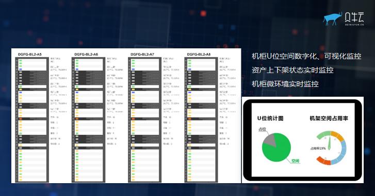Image resolution: width=375 pixels, height=196 pixels.
Task: Click the text 资产上下架状态实时监控
Action: click(x=292, y=70)
